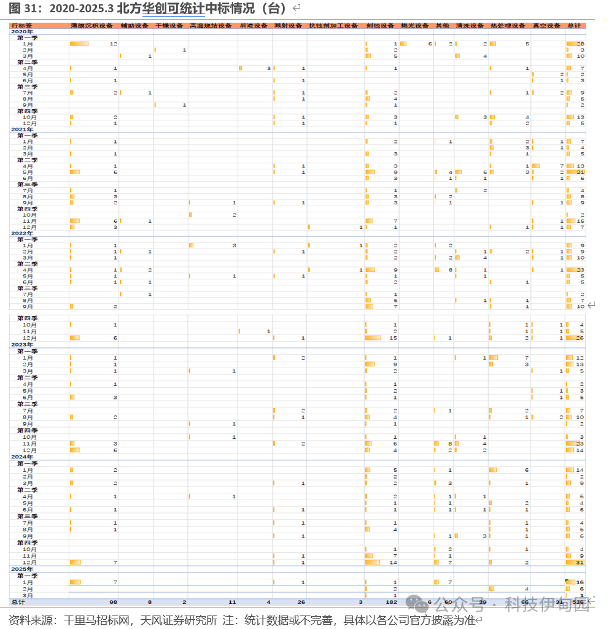Click the figure title 图 31 北方华创可统计中标情况
The width and height of the screenshot is (609, 629).
pos(147,8)
